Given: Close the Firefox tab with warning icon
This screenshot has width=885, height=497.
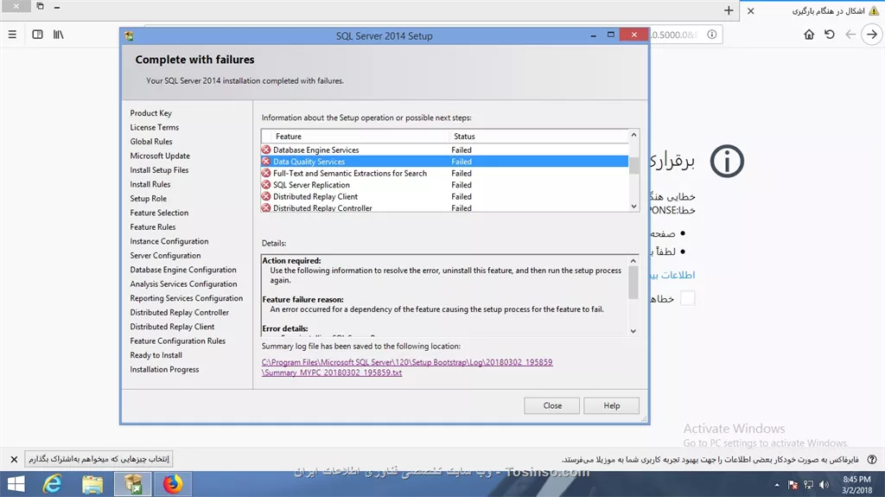Looking at the screenshot, I should 751,10.
